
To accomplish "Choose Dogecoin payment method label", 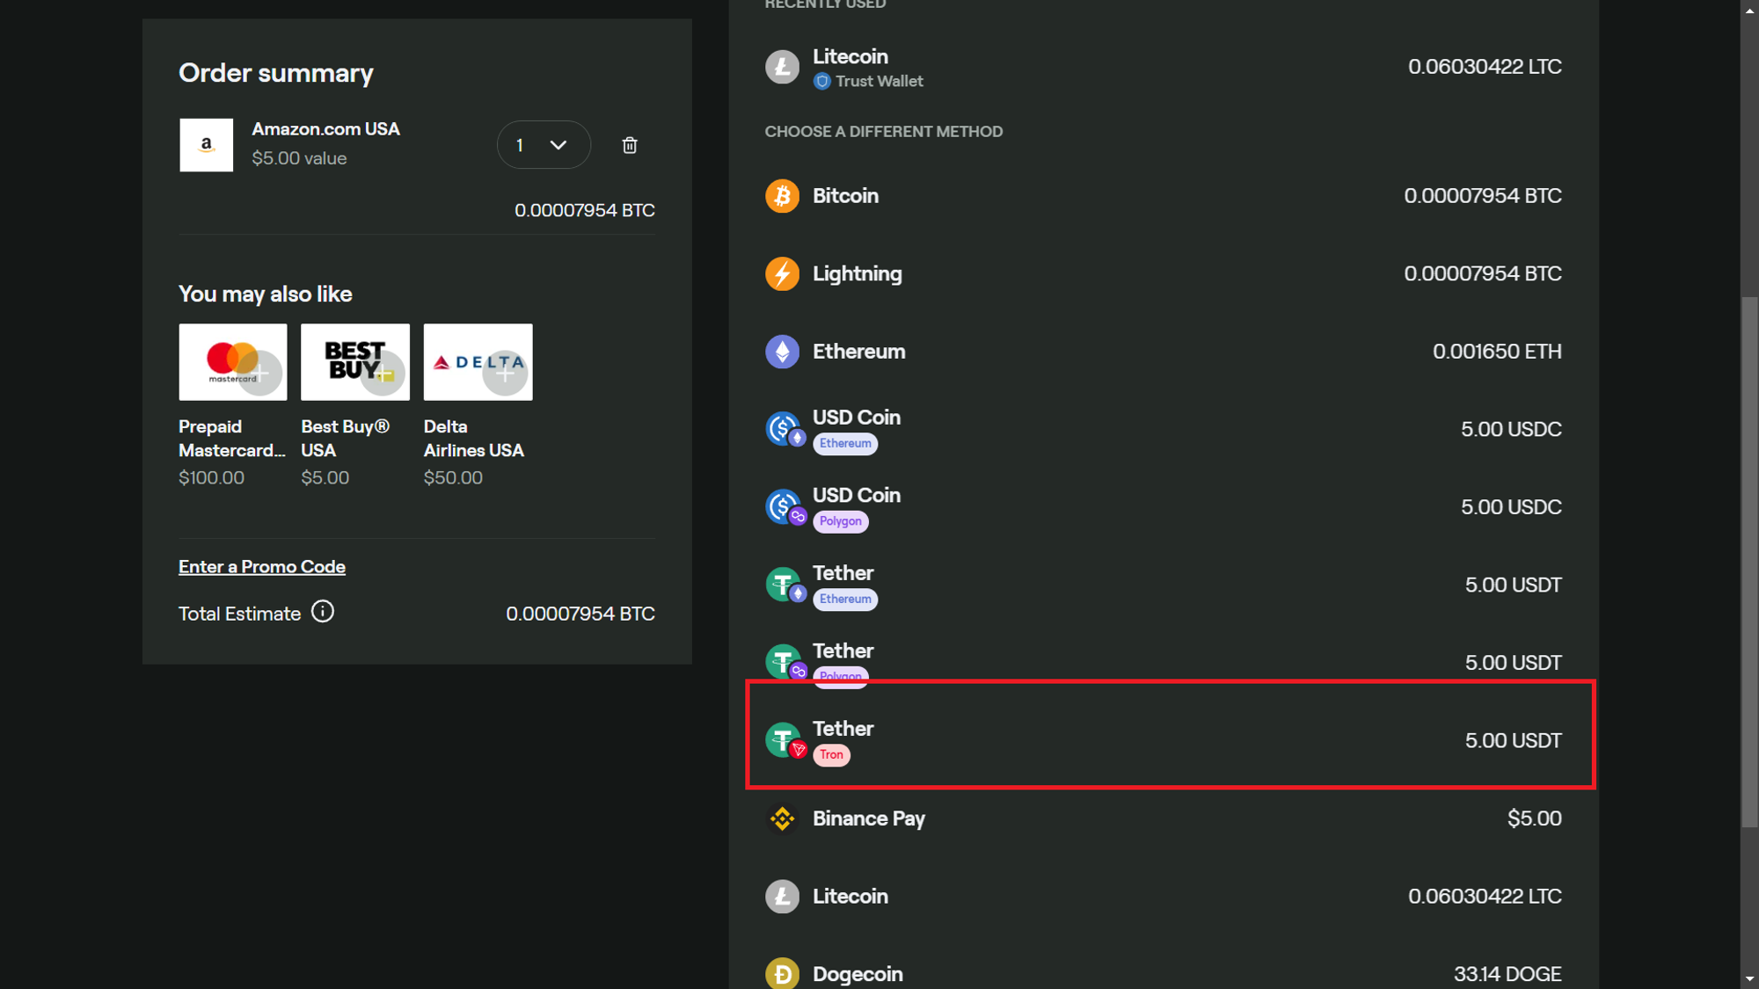I will click(858, 974).
